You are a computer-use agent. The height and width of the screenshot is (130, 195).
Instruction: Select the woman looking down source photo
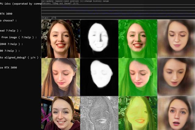(x=60, y=77)
